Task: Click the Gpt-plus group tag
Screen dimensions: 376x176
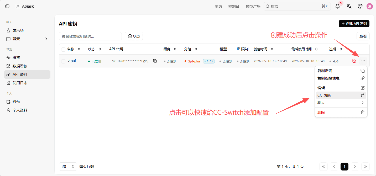Action: coord(192,61)
